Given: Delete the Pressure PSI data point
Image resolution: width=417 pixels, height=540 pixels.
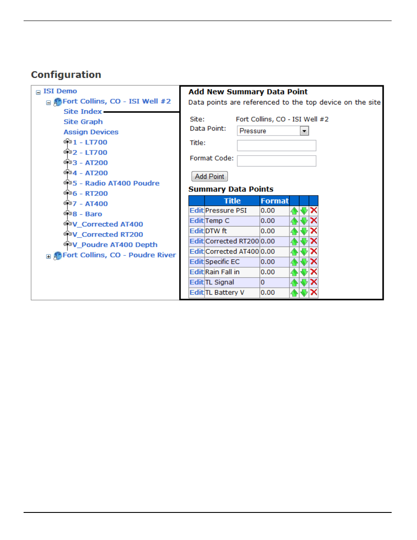Looking at the screenshot, I should (x=313, y=210).
